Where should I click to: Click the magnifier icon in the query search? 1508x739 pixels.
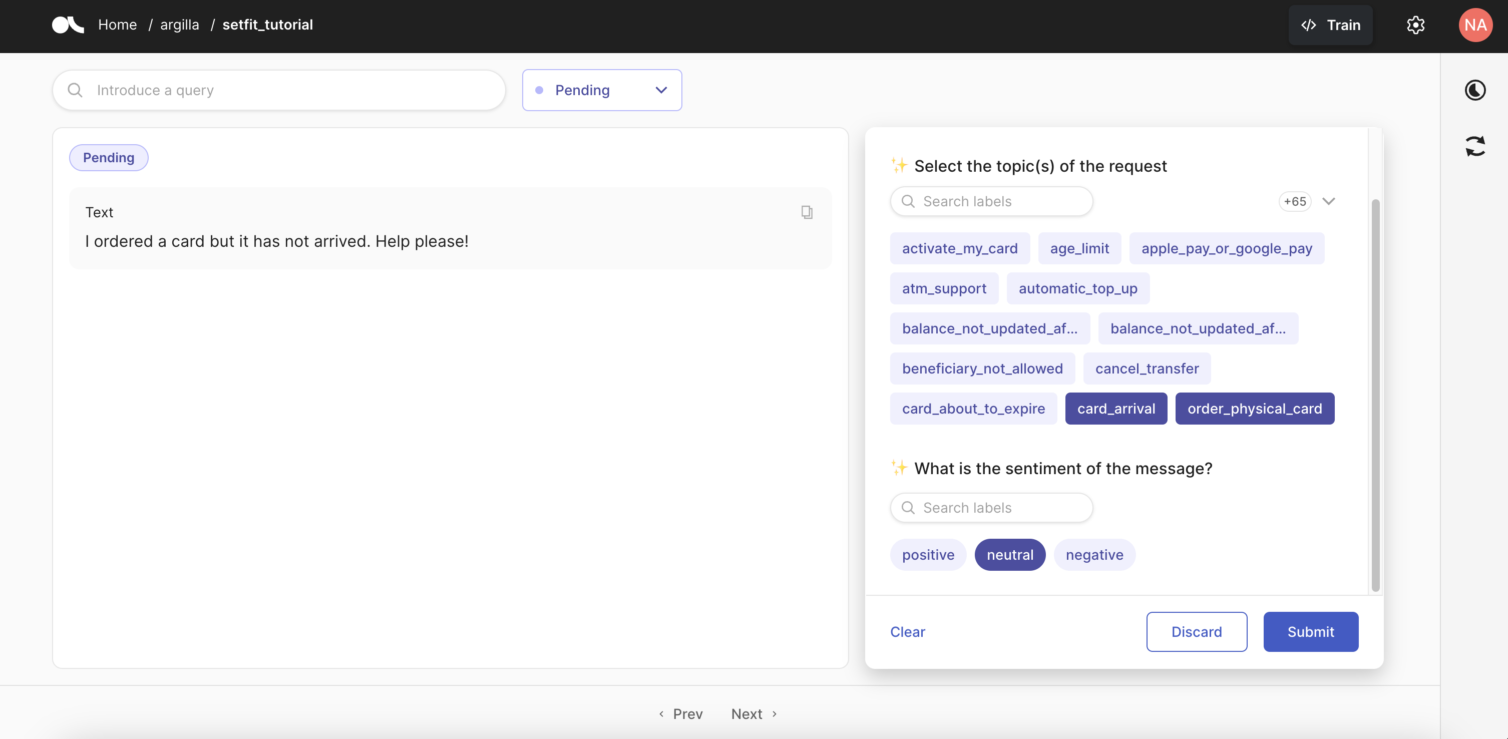point(75,90)
